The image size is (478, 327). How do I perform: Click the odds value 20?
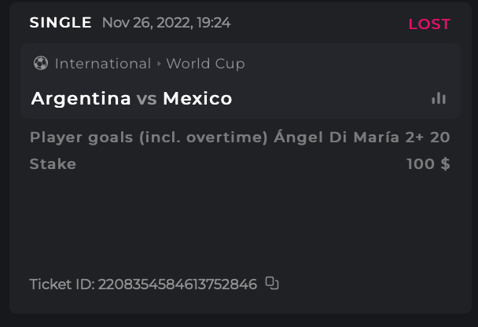click(440, 138)
